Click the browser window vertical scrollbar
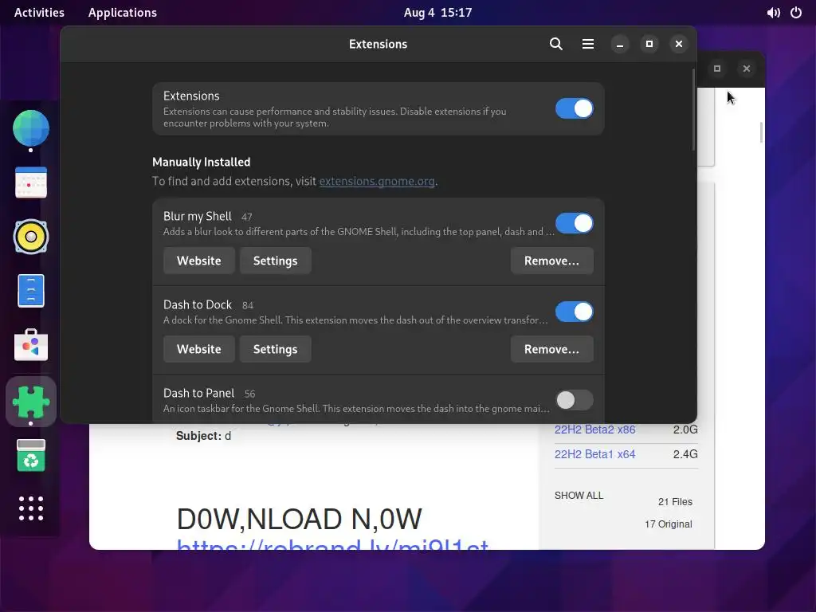This screenshot has width=816, height=612. click(761, 132)
